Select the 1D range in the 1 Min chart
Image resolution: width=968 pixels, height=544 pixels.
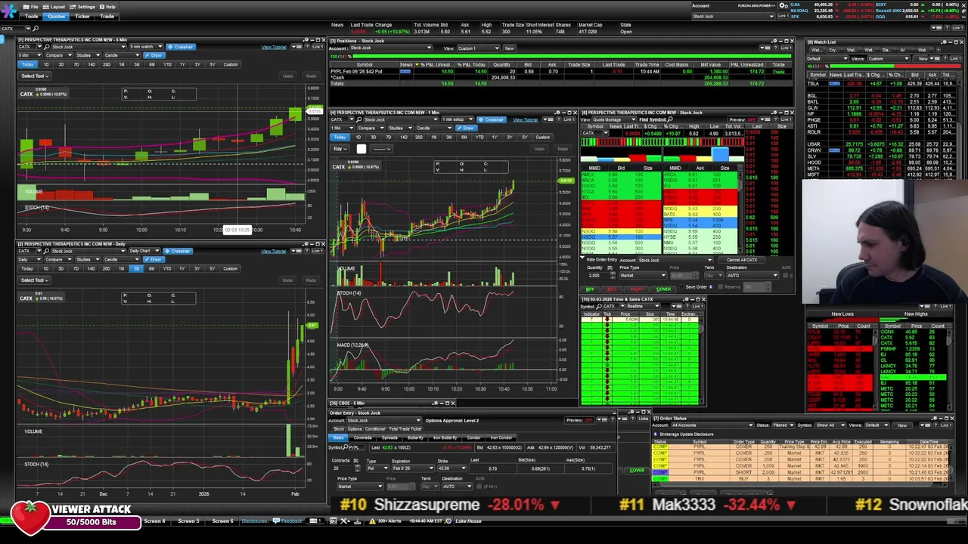[358, 138]
